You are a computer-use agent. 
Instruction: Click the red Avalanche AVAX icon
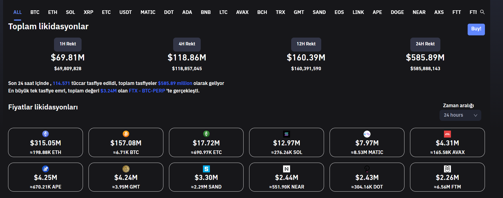[447, 134]
